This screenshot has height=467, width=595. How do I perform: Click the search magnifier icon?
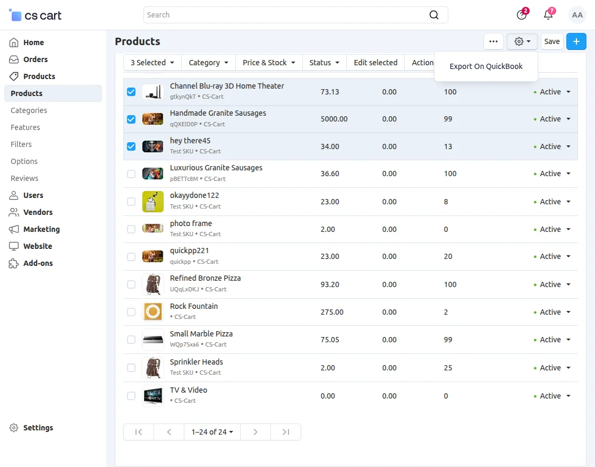[434, 15]
